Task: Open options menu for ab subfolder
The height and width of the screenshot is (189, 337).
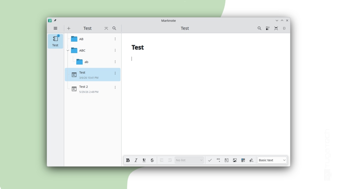Action: (115, 62)
